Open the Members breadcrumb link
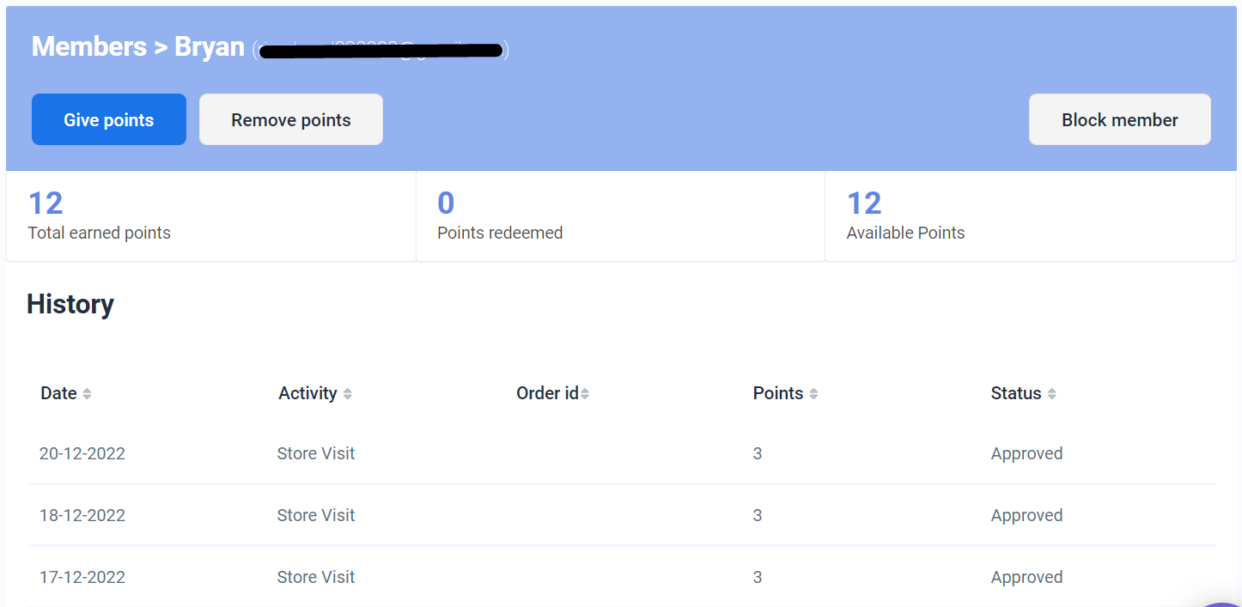Image resolution: width=1242 pixels, height=607 pixels. click(x=88, y=46)
